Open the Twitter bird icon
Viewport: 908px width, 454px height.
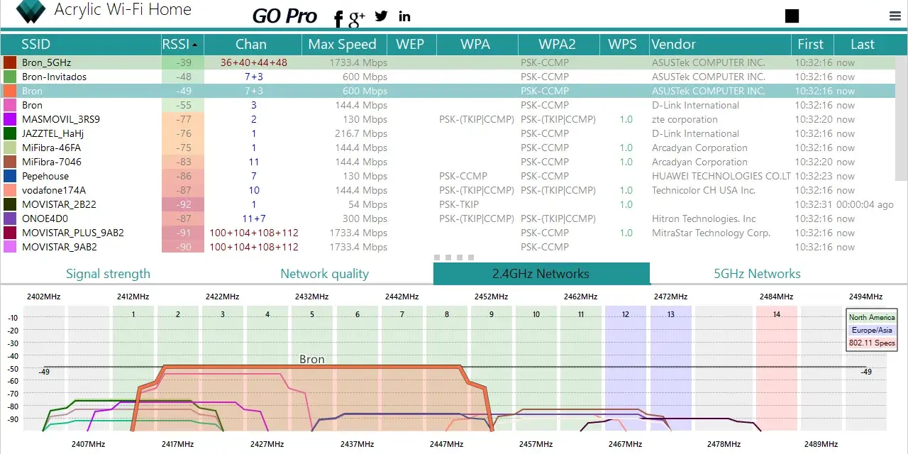click(382, 16)
